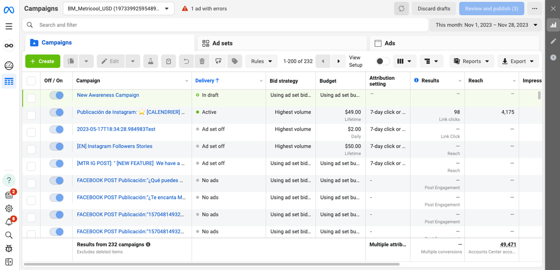Delete selected campaigns with the trash icon
The image size is (560, 270).
coord(202,61)
